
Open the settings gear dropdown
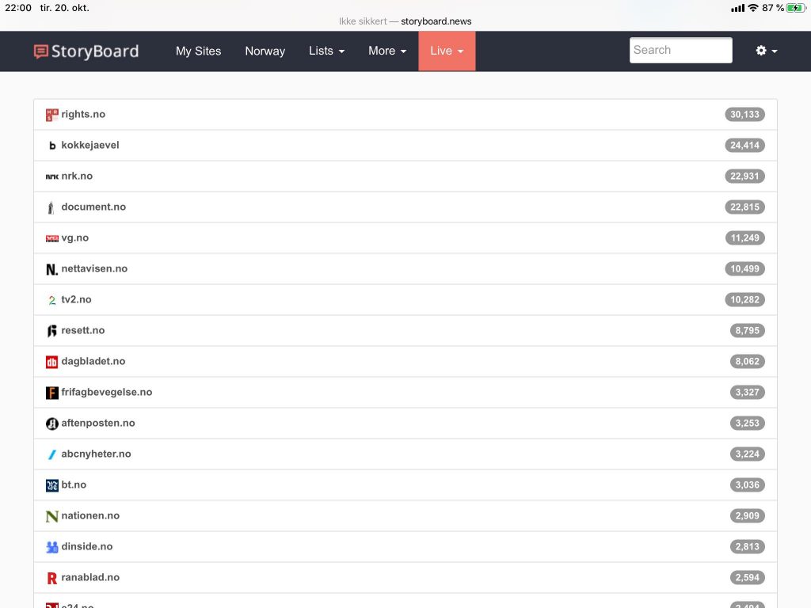pyautogui.click(x=766, y=51)
